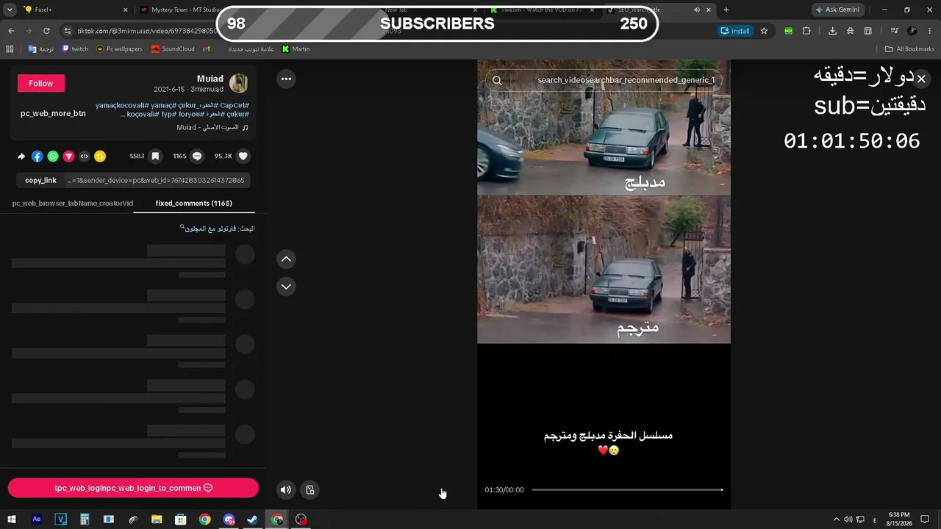Open the Martin bookmark
Viewport: 941px width, 529px height.
(x=296, y=49)
